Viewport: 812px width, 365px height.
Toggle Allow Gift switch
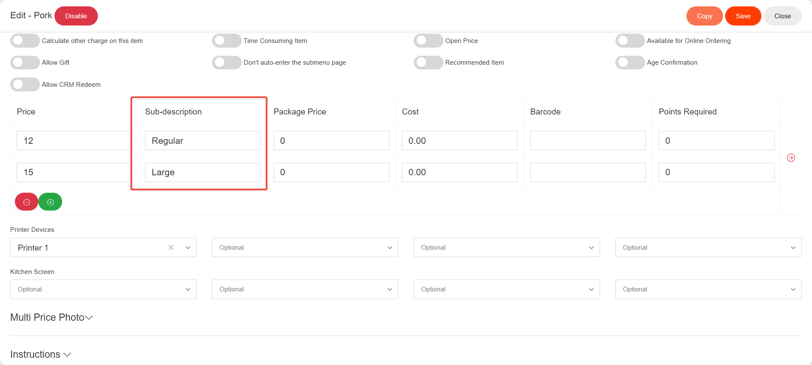tap(25, 63)
